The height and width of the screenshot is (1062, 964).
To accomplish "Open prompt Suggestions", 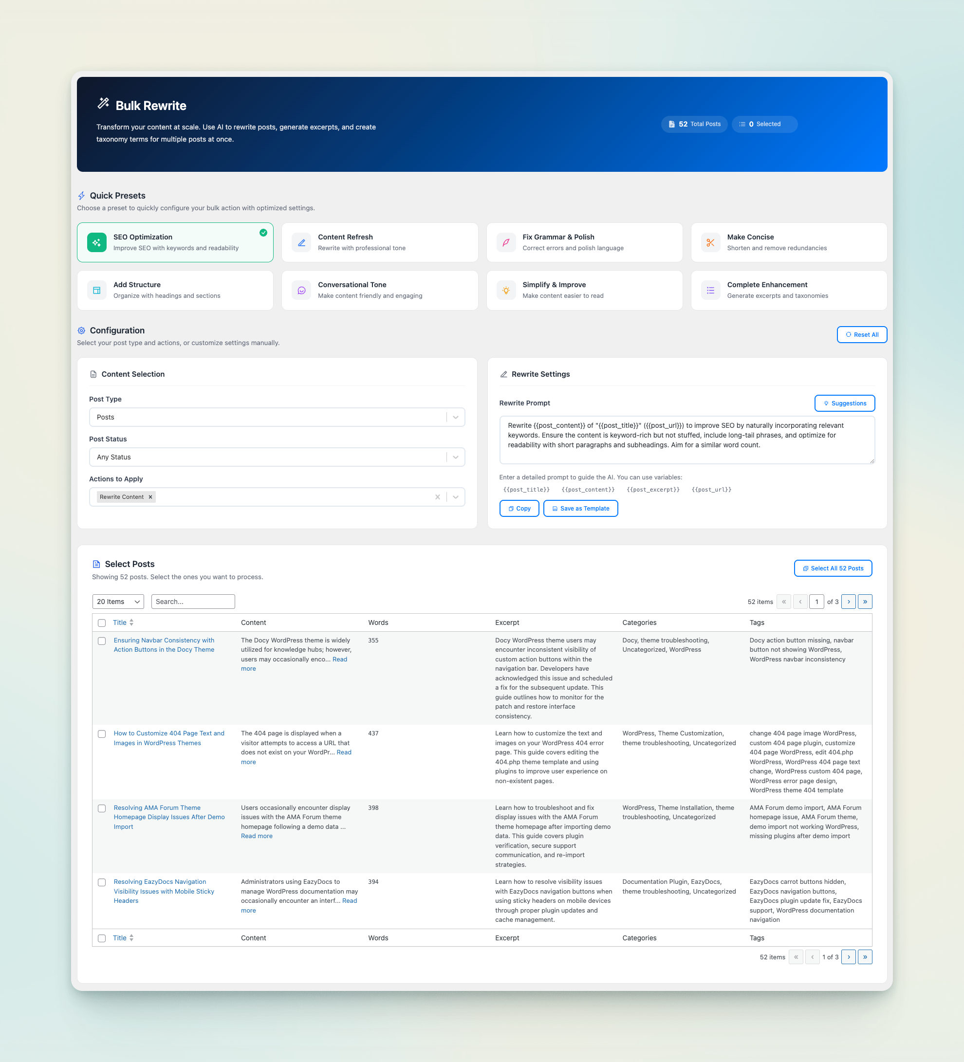I will 844,403.
